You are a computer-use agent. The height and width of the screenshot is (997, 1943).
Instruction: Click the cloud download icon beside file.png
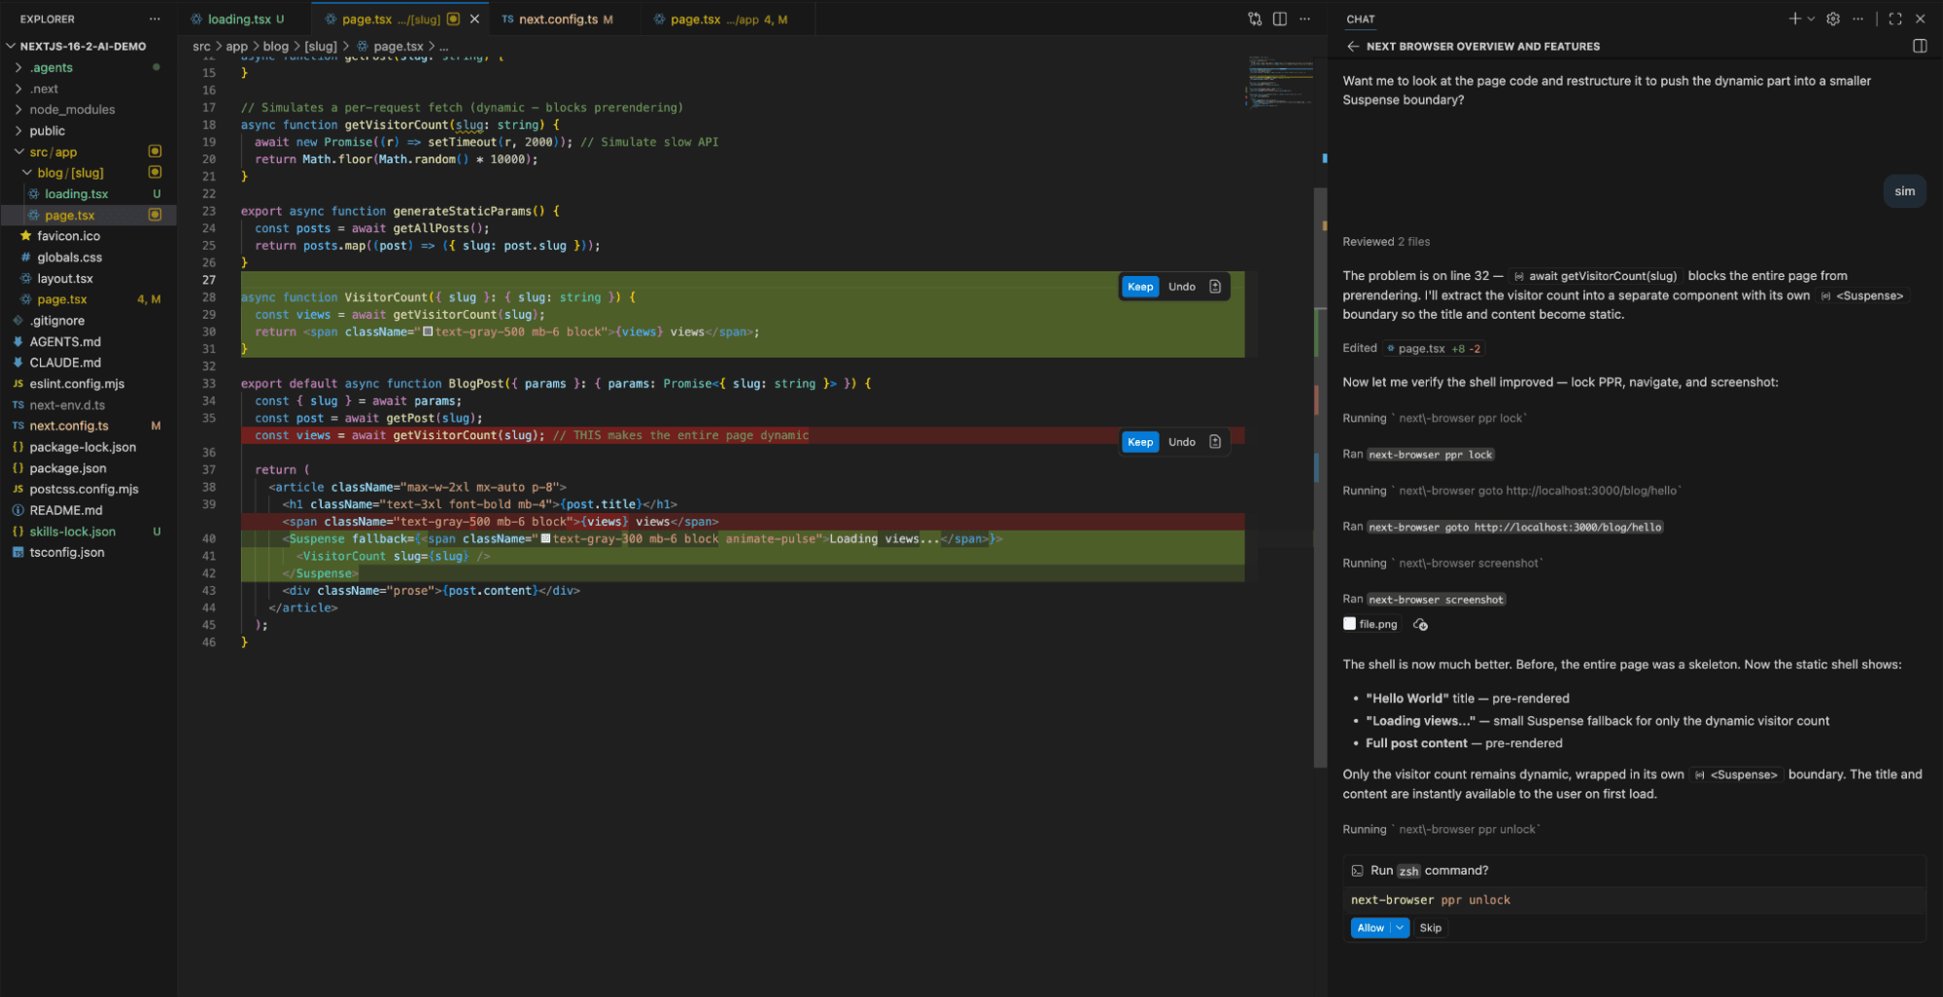[x=1420, y=625]
